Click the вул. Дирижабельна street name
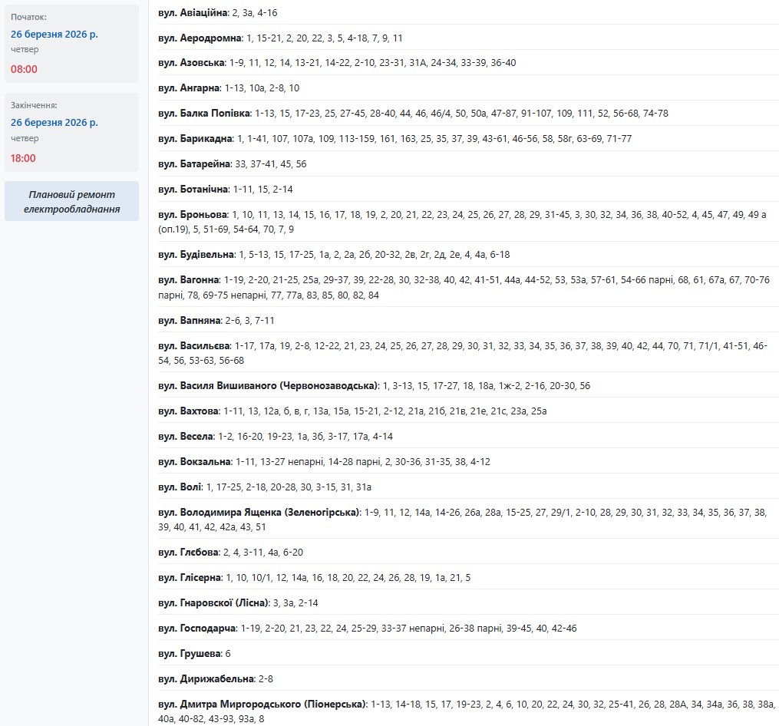This screenshot has height=726, width=779. (x=206, y=679)
